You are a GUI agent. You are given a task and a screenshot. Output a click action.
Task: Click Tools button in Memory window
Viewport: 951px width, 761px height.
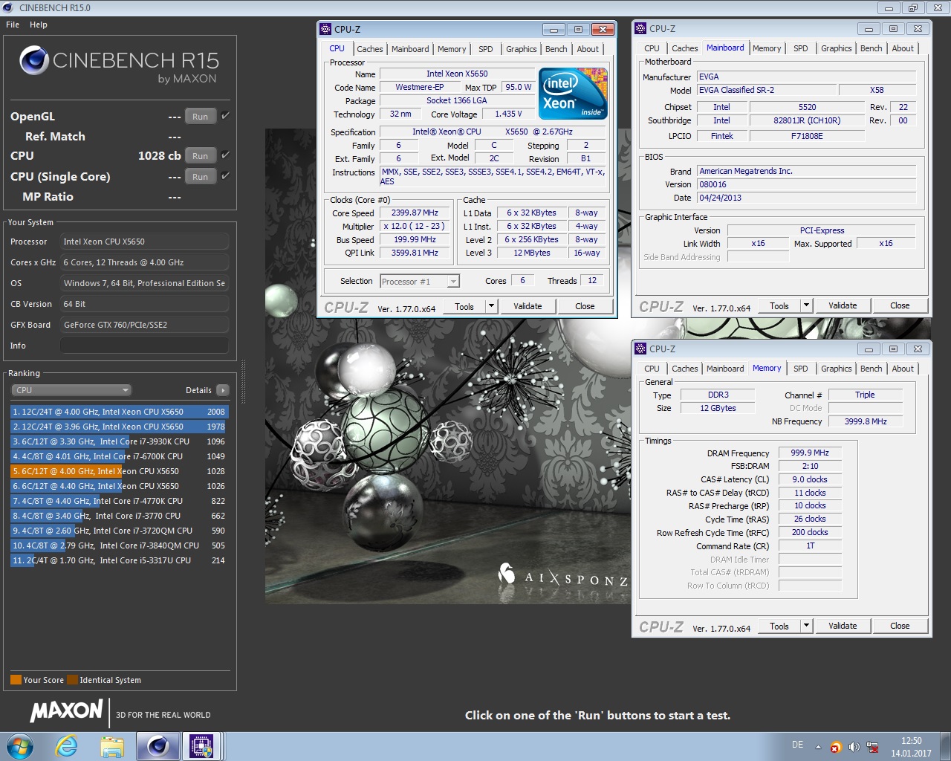coord(779,626)
